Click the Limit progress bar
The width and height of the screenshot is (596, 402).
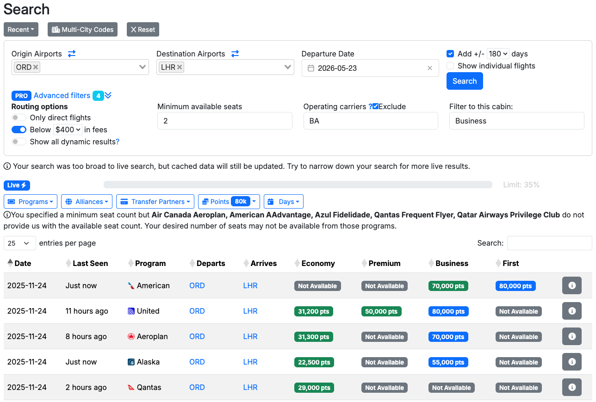tap(298, 185)
